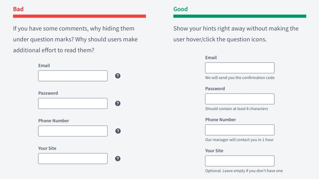Click the 'We will send you the confirmation code' hint

[x=240, y=78]
